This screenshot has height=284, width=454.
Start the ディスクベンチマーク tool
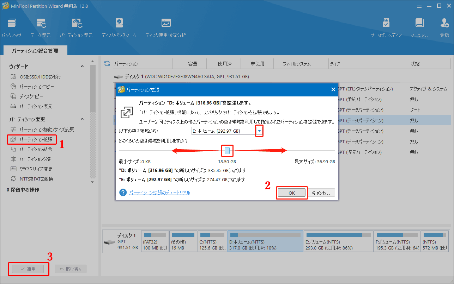119,27
